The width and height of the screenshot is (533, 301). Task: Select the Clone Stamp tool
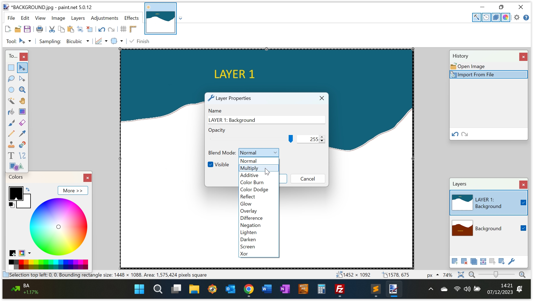point(11,145)
